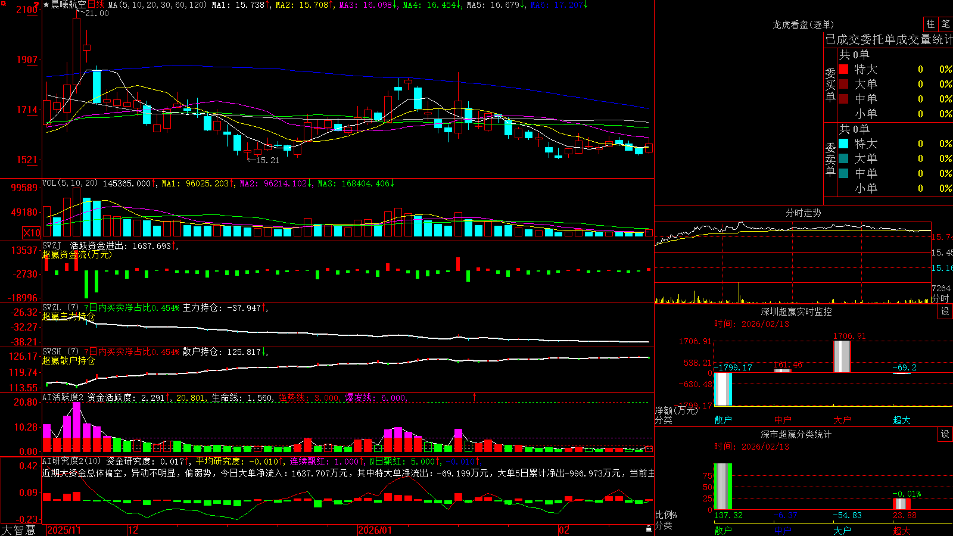Click red 特大 buy-order color swatch
The height and width of the screenshot is (536, 953).
tap(843, 69)
